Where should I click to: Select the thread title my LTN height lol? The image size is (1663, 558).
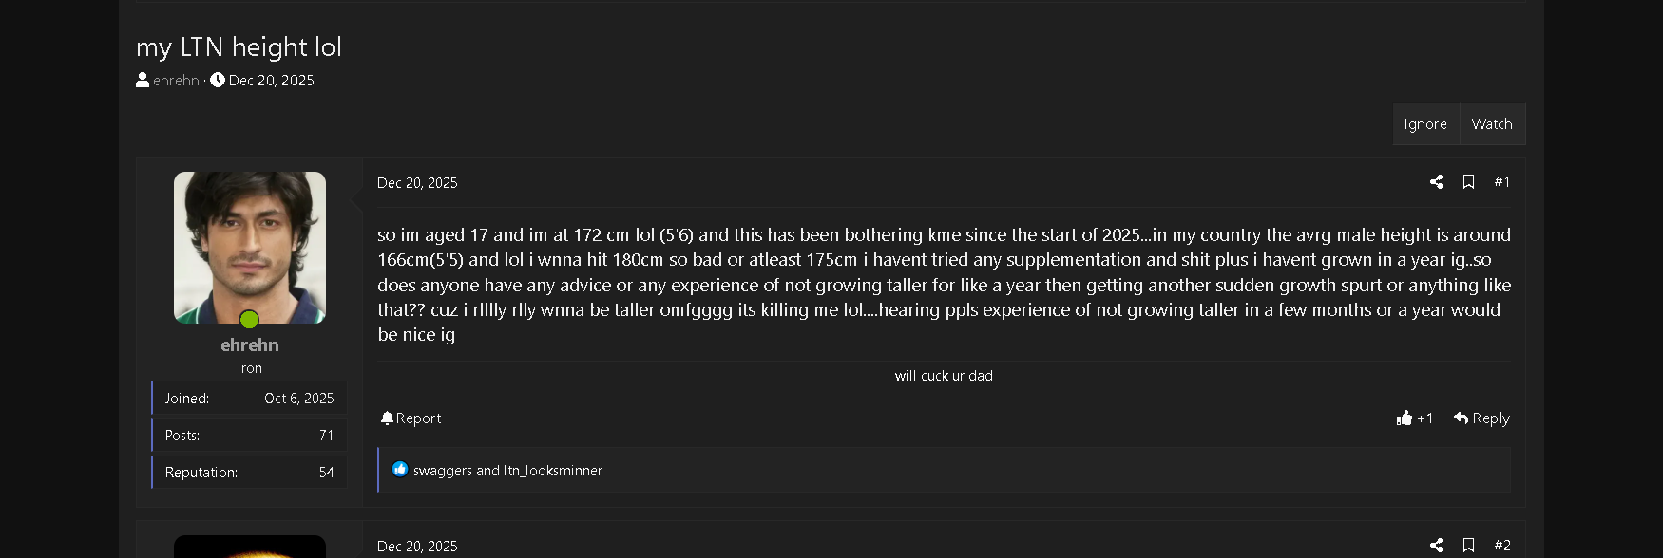(x=239, y=46)
